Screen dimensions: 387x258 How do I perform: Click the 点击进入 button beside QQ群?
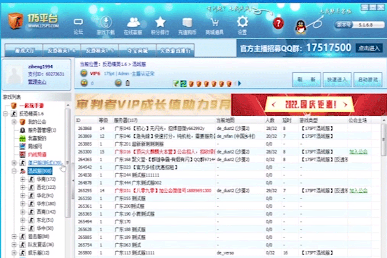[369, 48]
